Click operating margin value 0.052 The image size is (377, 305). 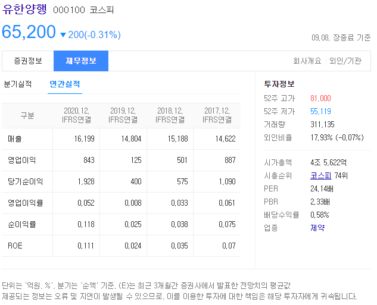(86, 203)
